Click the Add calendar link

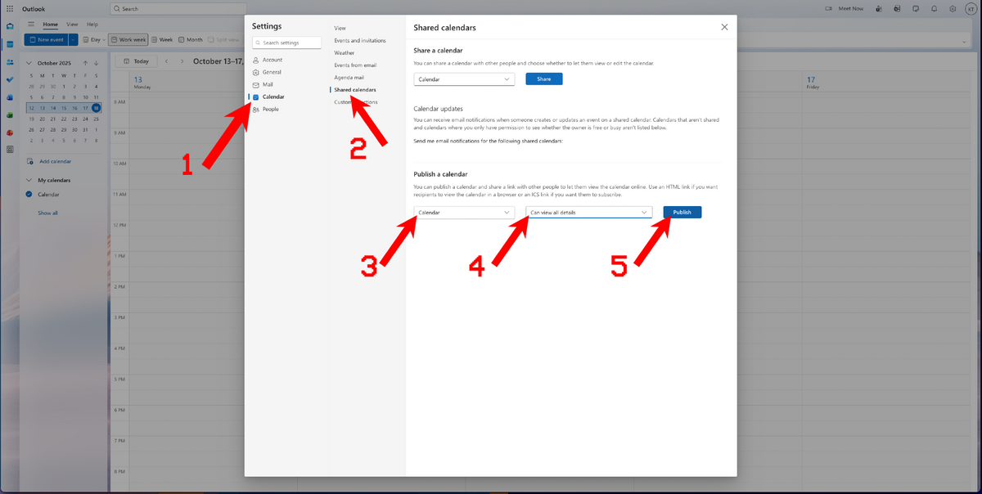[x=55, y=162]
